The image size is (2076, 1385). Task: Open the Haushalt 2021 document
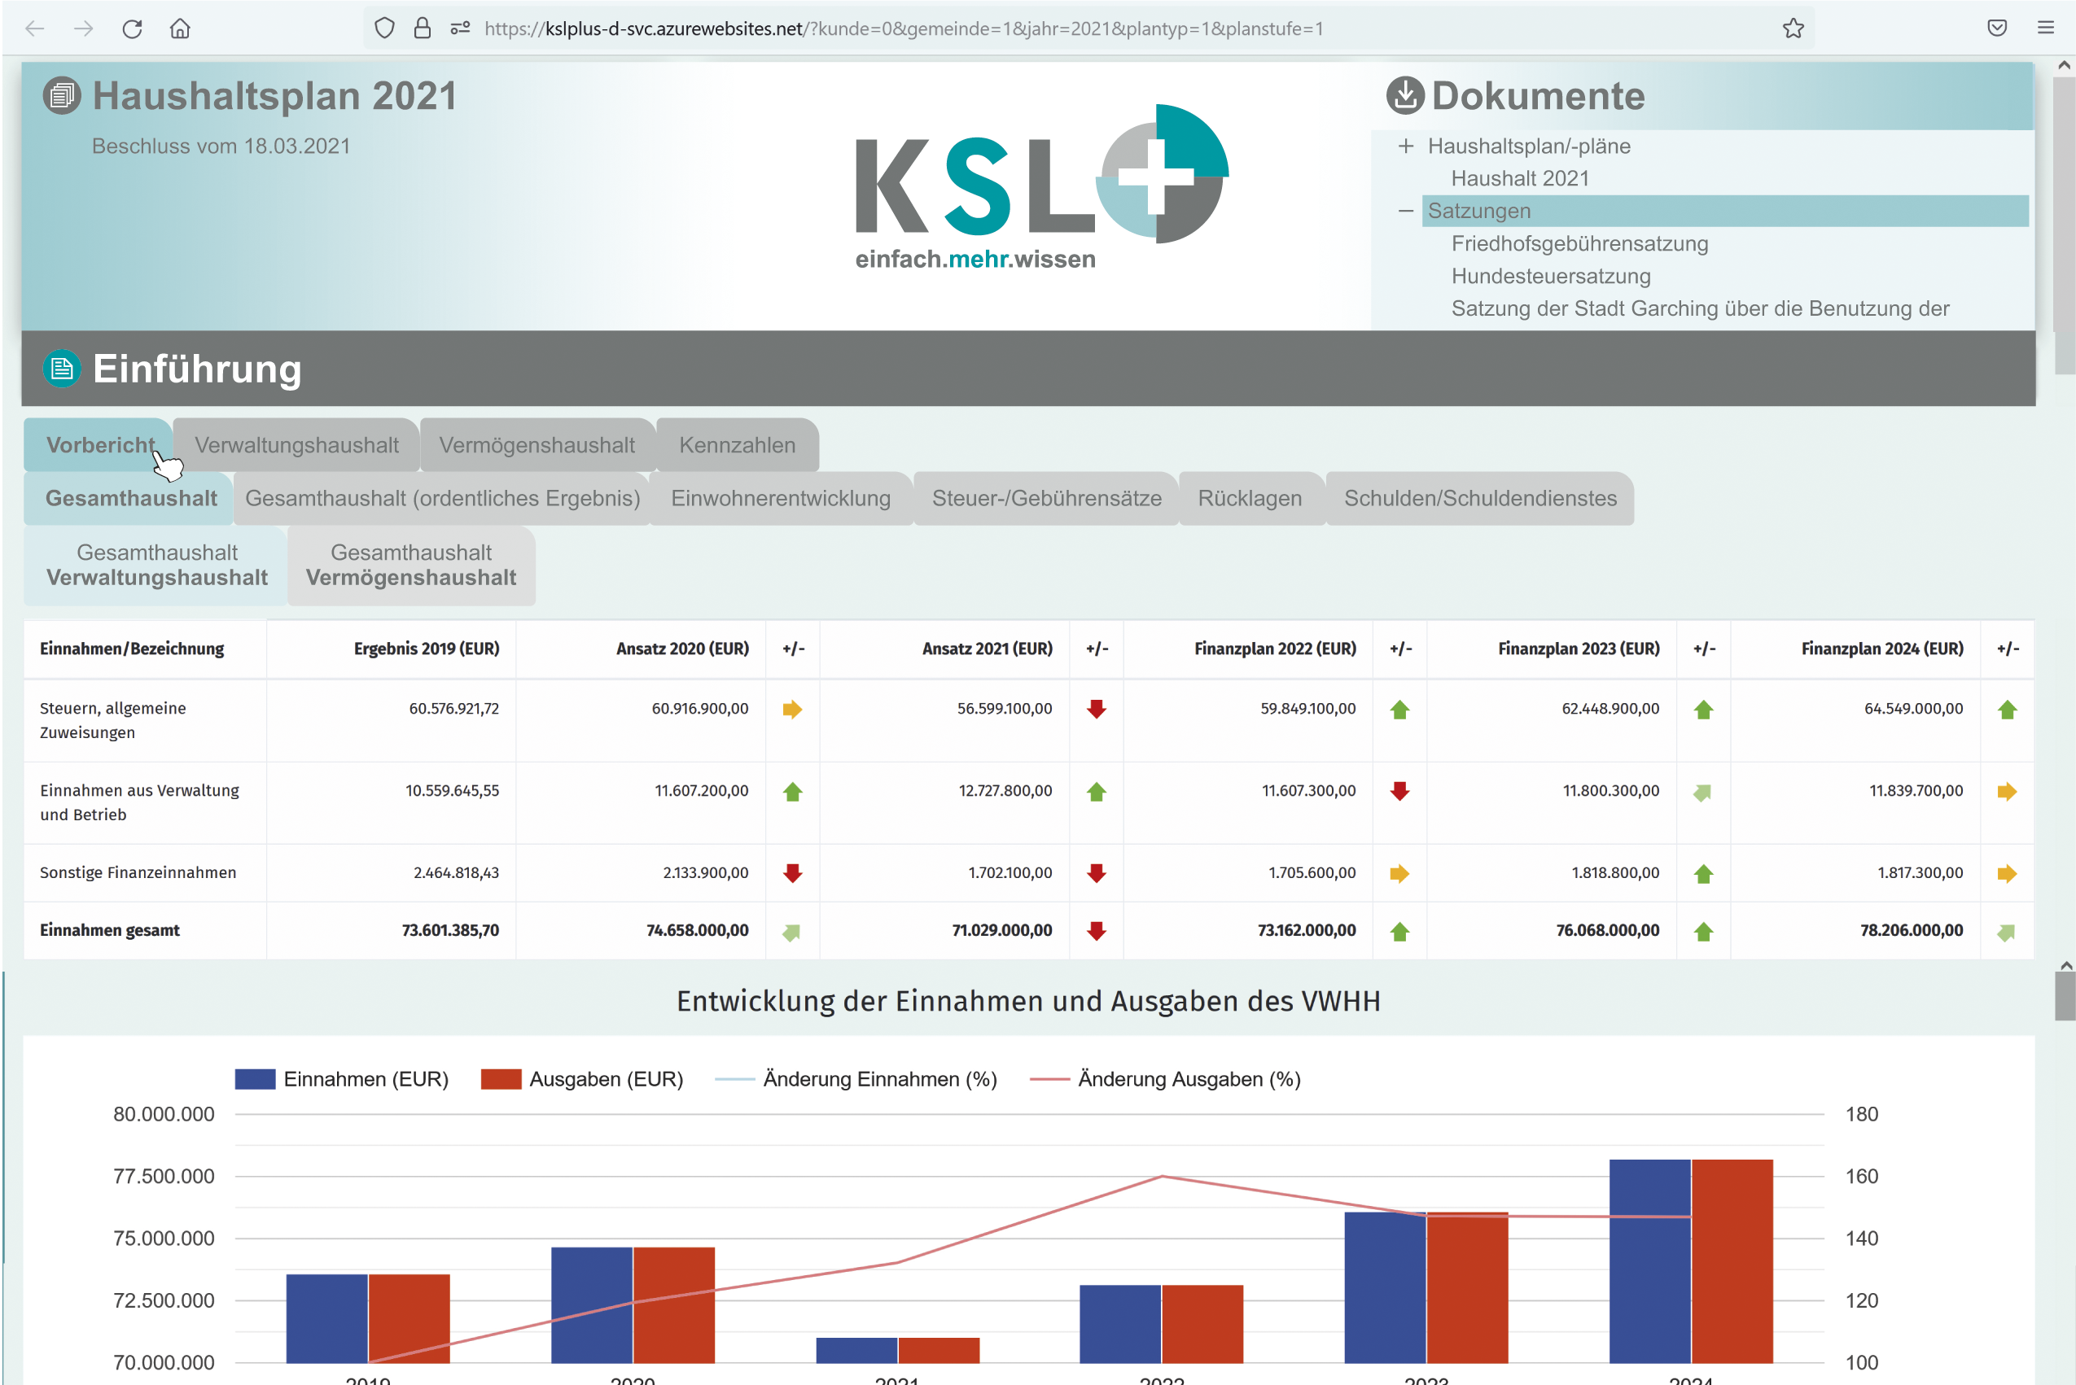pos(1520,178)
